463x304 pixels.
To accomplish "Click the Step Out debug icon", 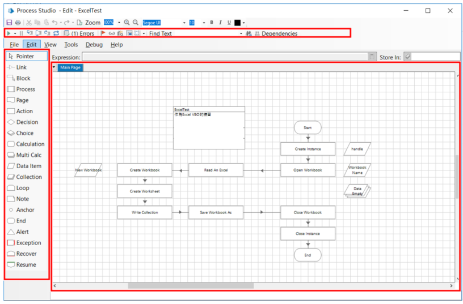I will (x=47, y=33).
